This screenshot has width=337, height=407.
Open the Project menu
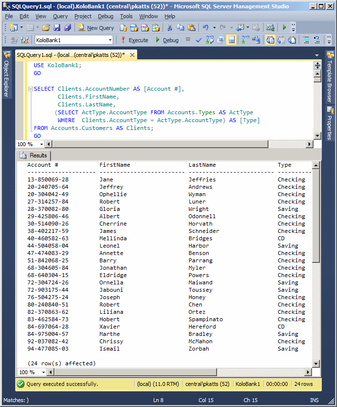83,16
